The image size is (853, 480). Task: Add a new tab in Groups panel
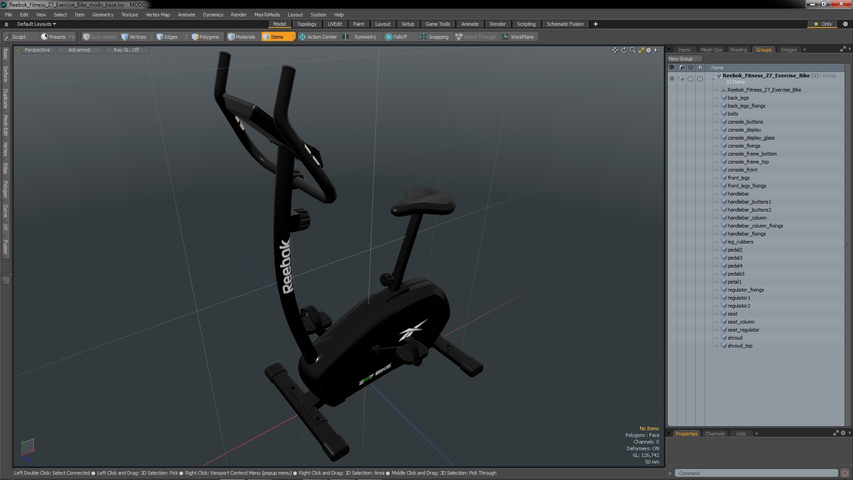tap(805, 50)
